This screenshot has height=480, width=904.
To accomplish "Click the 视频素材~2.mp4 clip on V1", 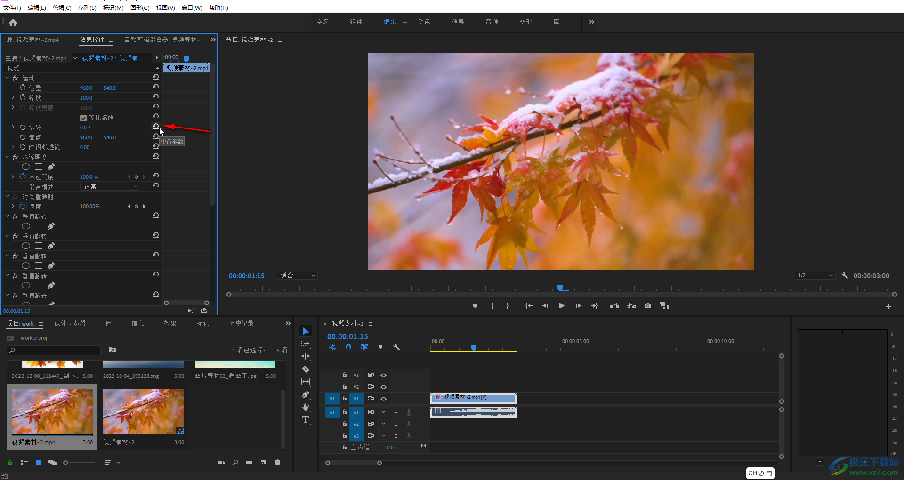I will [x=474, y=398].
